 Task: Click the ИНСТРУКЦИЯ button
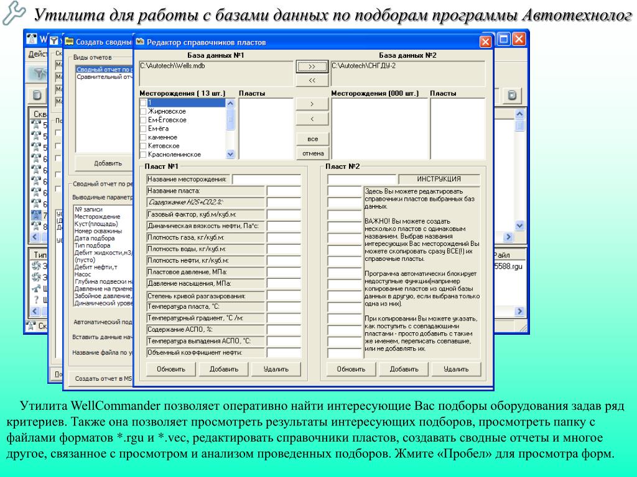click(439, 179)
